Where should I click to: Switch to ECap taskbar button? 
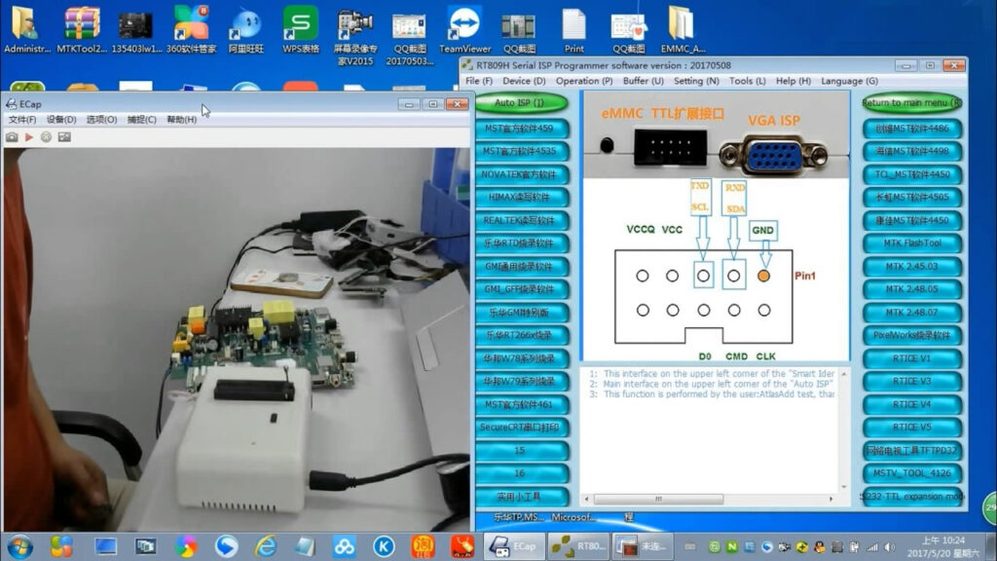pos(514,546)
